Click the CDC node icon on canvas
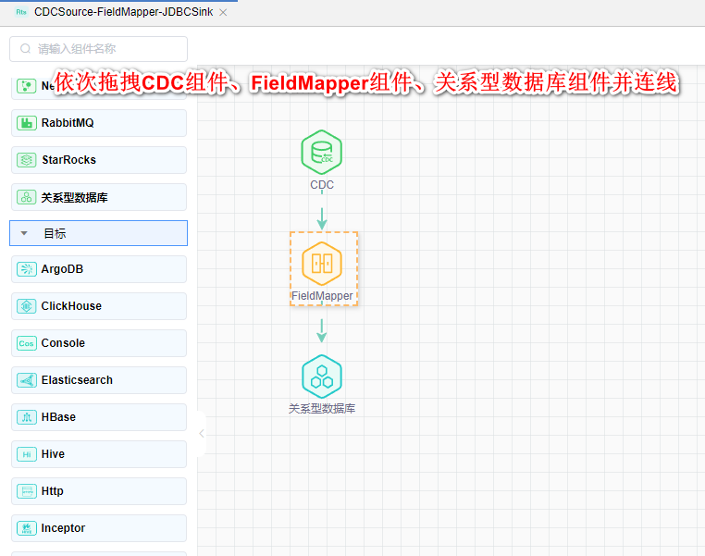This screenshot has width=705, height=556. [x=322, y=153]
